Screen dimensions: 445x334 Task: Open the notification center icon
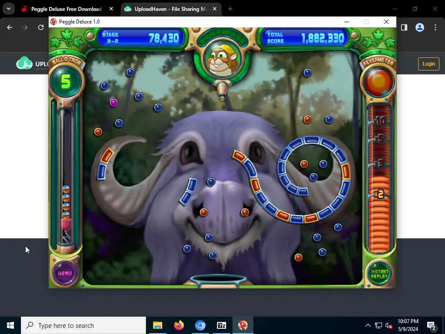tap(432, 325)
